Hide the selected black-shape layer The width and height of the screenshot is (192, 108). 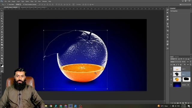171,74
